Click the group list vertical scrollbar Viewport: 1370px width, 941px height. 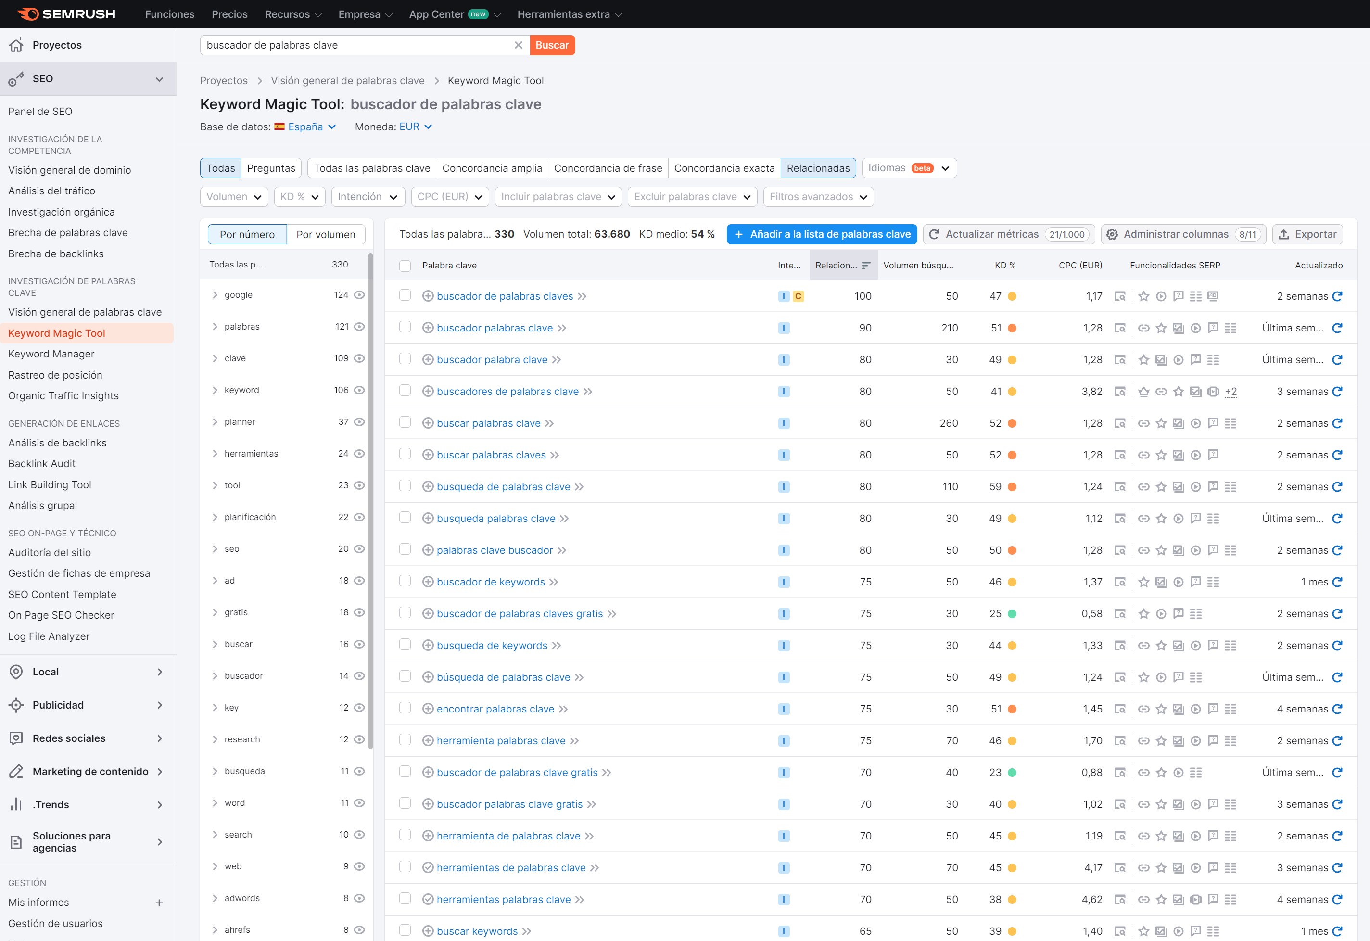[x=370, y=501]
